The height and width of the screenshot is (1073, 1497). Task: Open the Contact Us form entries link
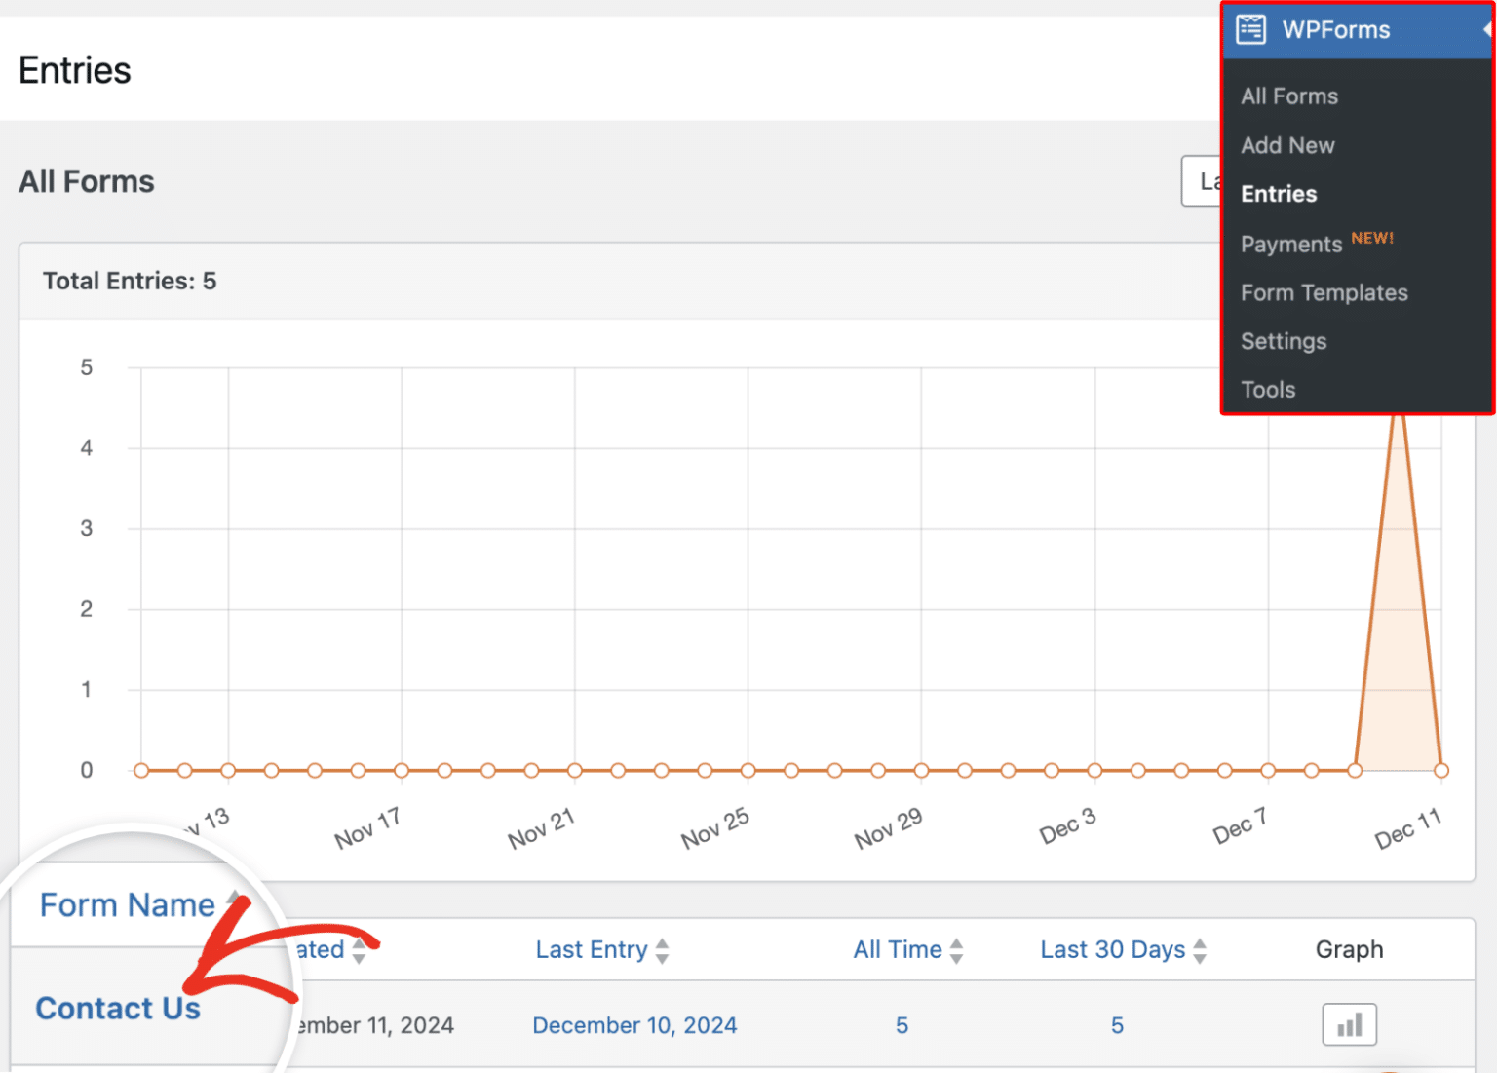tap(118, 1008)
